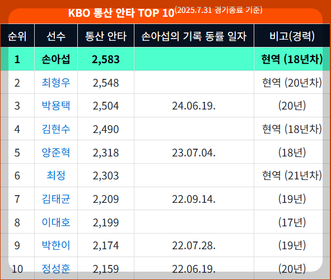Open the 최형우 player link

pyautogui.click(x=56, y=82)
